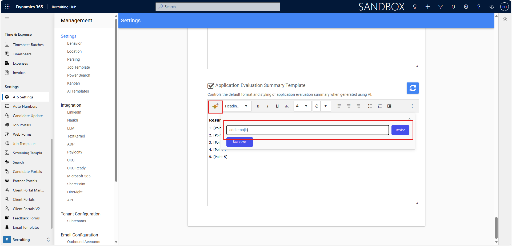512x246 pixels.
Task: Click the indent icon in the toolbar
Action: click(389, 106)
